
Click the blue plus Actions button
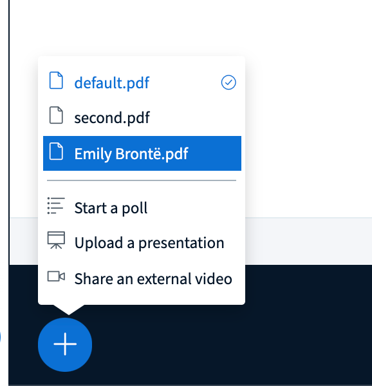tap(65, 344)
